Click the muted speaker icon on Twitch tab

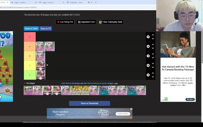point(89,2)
